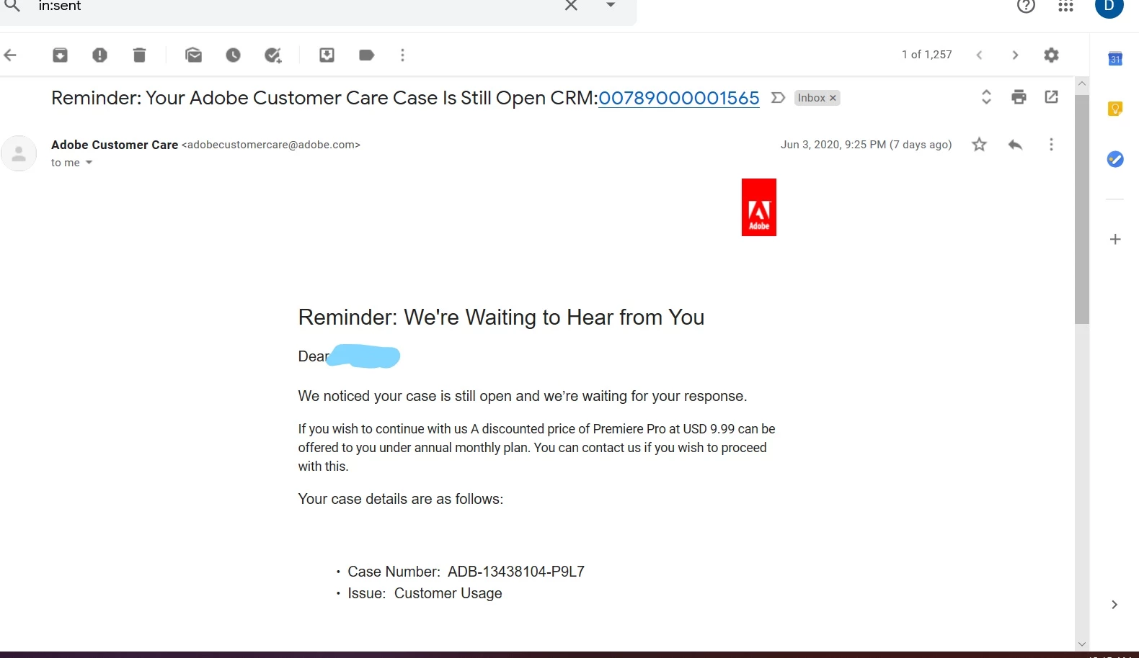Mark email as unread
Image resolution: width=1139 pixels, height=658 pixels.
pyautogui.click(x=193, y=55)
